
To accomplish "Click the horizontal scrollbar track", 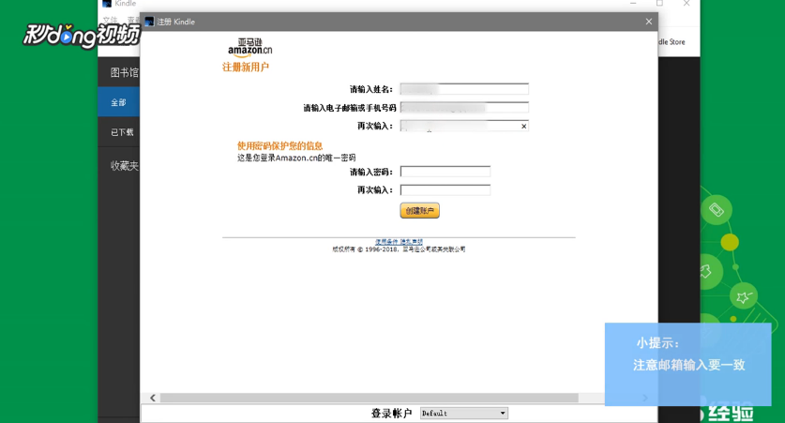I will (x=369, y=398).
